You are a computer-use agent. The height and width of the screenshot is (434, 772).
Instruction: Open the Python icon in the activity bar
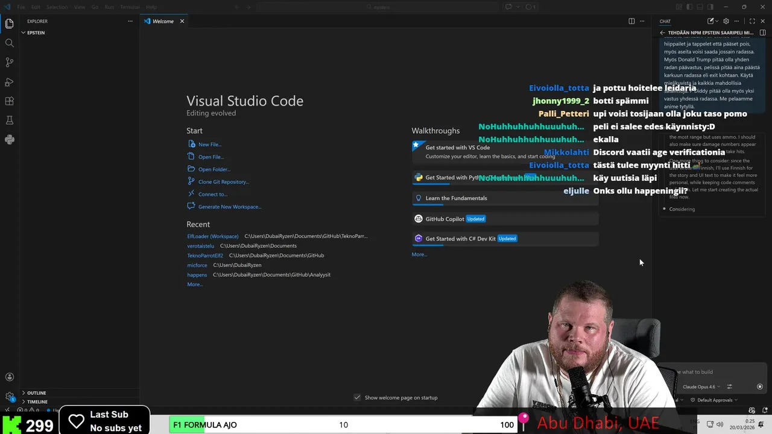10,139
